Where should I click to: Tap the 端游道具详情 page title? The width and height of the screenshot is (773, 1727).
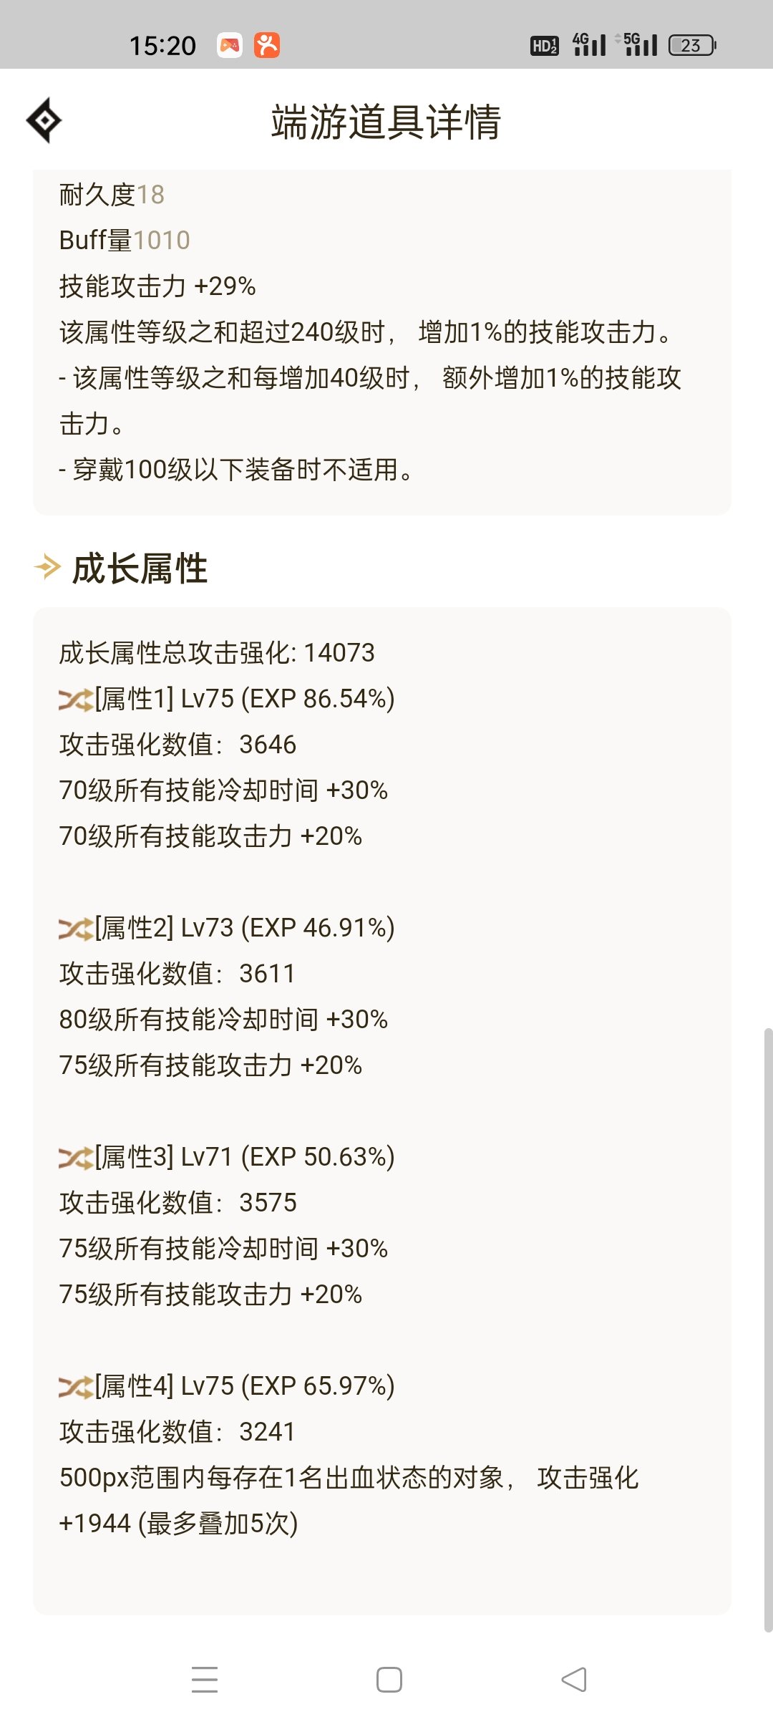click(x=386, y=122)
